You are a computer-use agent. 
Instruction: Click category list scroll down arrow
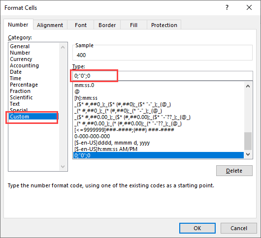coord(63,167)
